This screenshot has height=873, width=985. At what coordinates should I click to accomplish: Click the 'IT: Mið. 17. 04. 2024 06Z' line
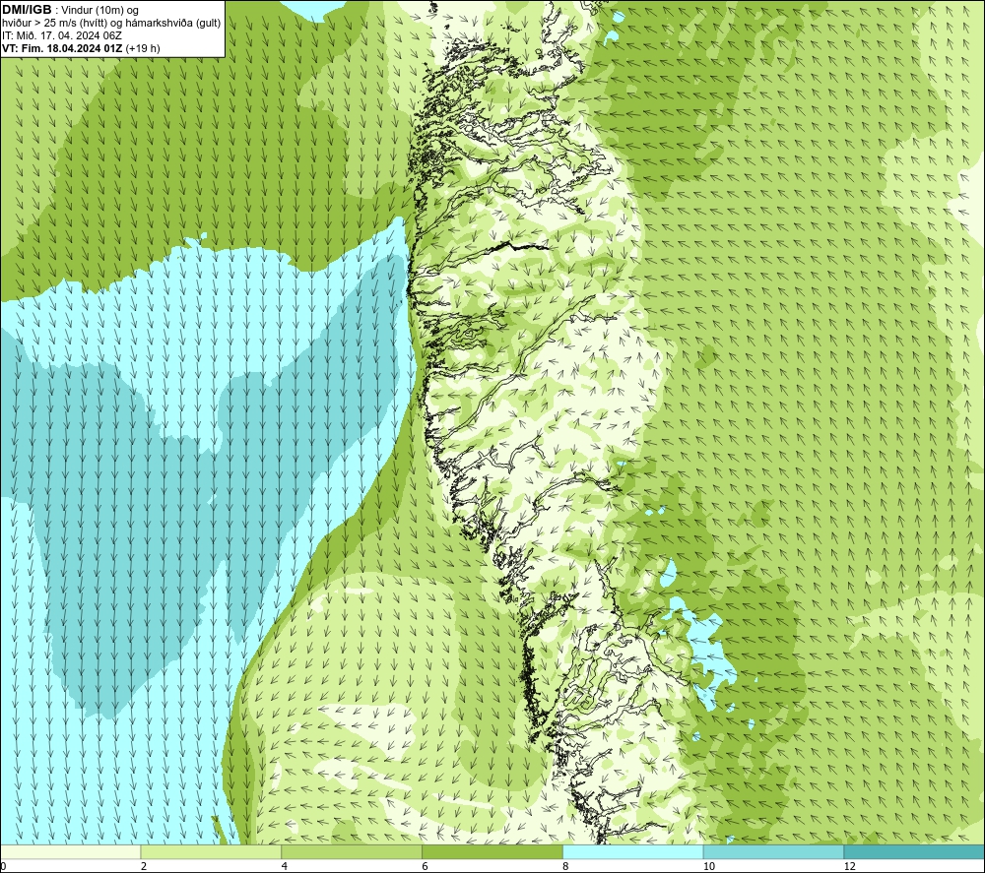pyautogui.click(x=61, y=35)
